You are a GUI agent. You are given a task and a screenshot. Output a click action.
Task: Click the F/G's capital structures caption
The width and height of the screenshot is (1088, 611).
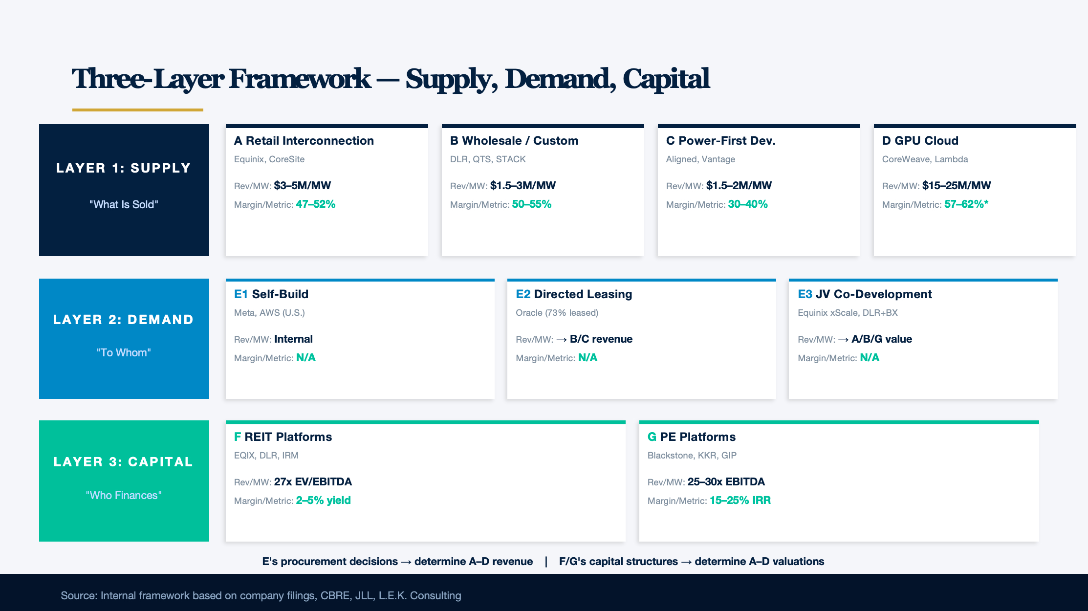point(692,562)
